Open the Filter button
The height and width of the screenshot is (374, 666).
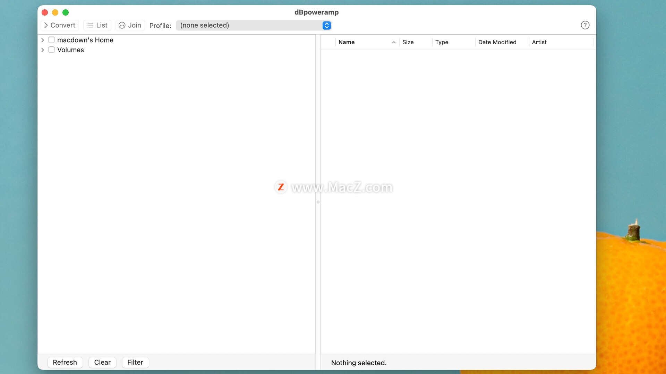coord(135,362)
